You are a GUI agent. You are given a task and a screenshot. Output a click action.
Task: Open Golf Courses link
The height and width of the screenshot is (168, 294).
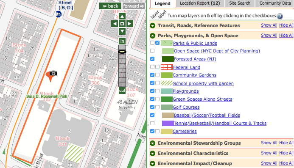pyautogui.click(x=186, y=107)
